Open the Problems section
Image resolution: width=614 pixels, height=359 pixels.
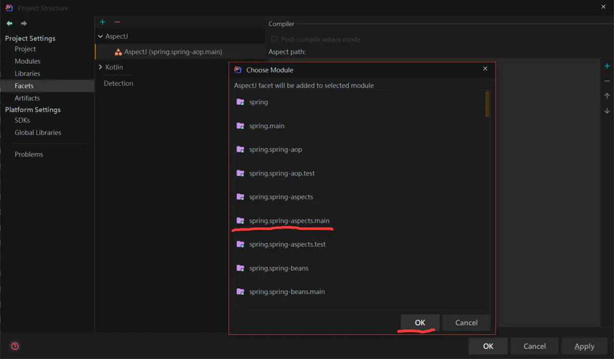(x=29, y=154)
